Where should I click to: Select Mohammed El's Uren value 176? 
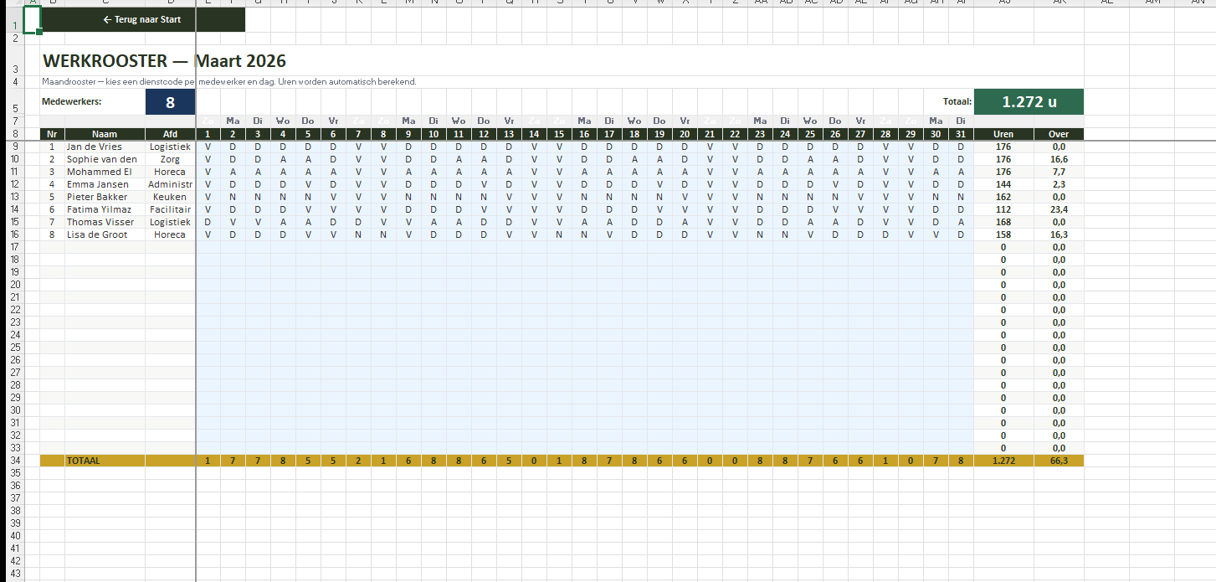click(x=1003, y=172)
